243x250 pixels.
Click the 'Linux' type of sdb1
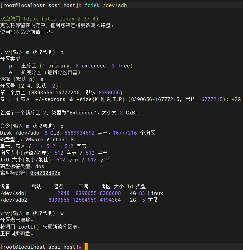[155, 193]
